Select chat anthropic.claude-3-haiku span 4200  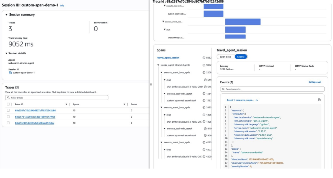(184, 157)
